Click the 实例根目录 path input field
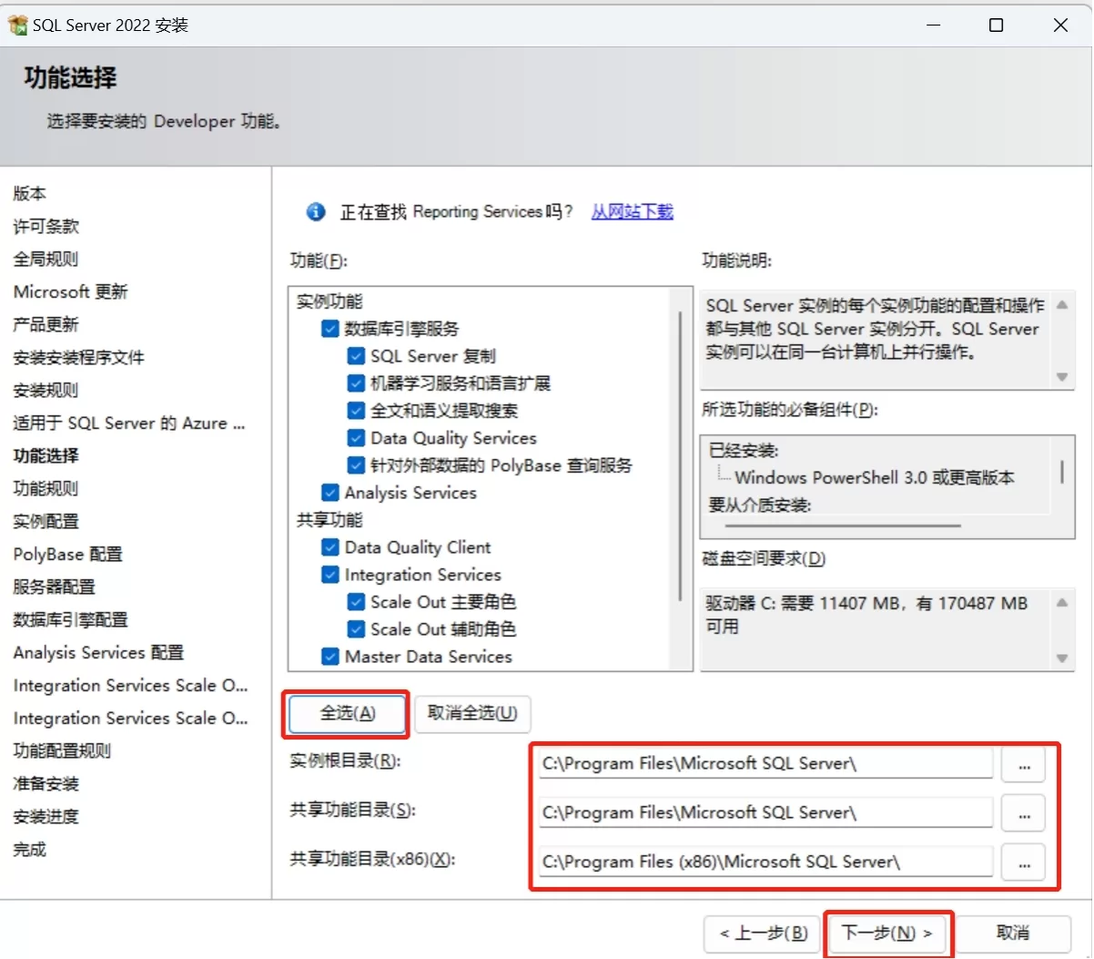This screenshot has height=959, width=1094. click(x=765, y=764)
